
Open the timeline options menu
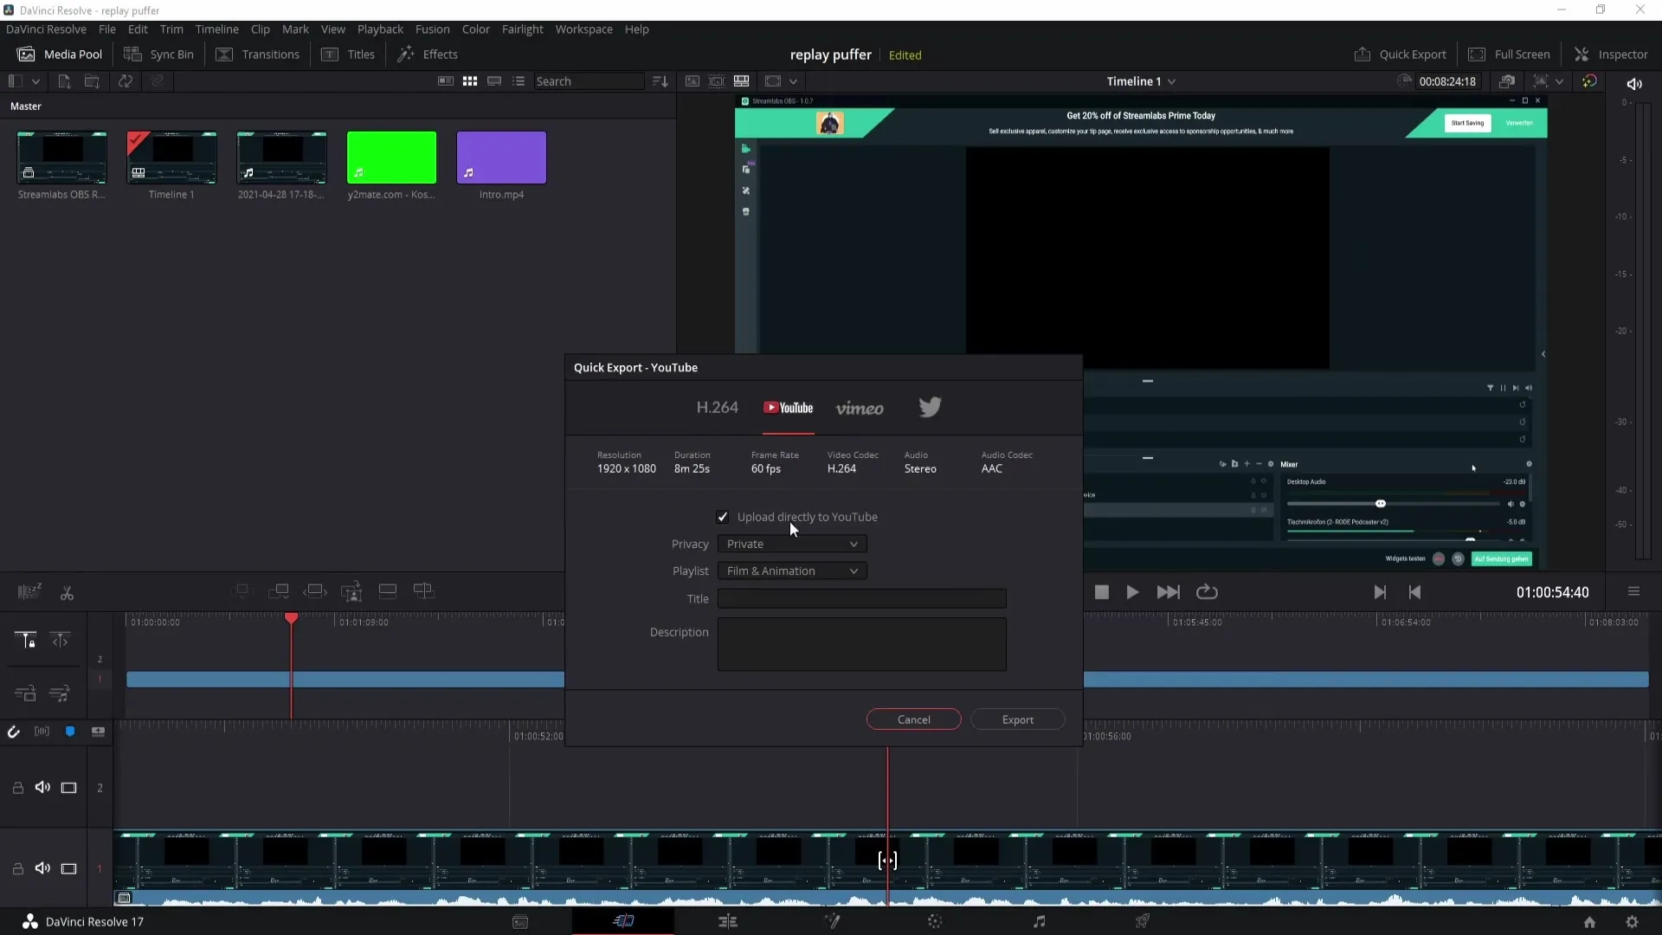tap(1633, 591)
